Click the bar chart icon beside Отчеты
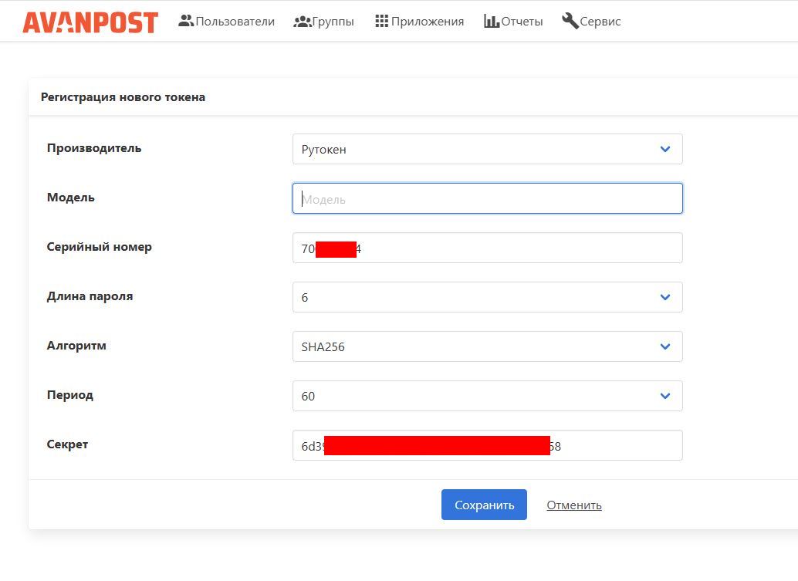Viewport: 798px width, 581px height. (x=491, y=21)
